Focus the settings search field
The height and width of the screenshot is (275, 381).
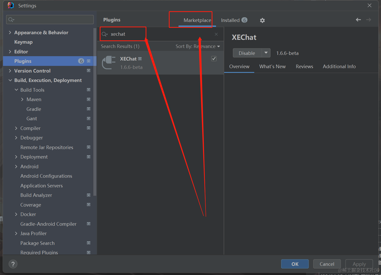pyautogui.click(x=50, y=20)
